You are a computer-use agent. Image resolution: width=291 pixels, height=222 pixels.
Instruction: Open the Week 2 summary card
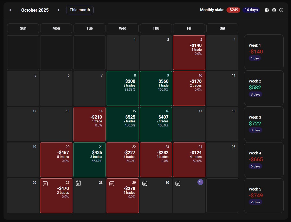(264, 88)
